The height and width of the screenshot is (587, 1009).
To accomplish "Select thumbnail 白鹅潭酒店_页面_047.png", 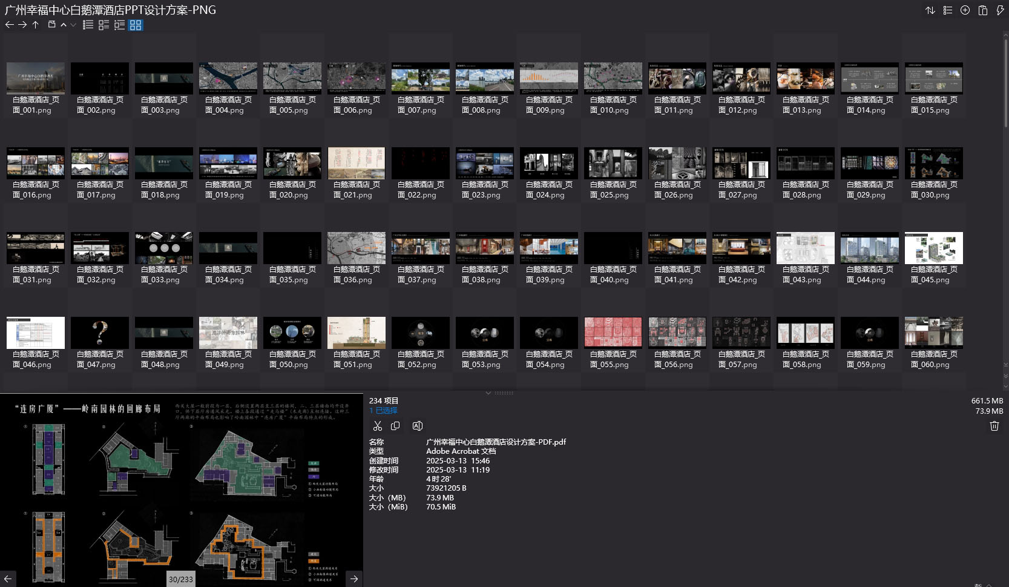I will [x=100, y=333].
